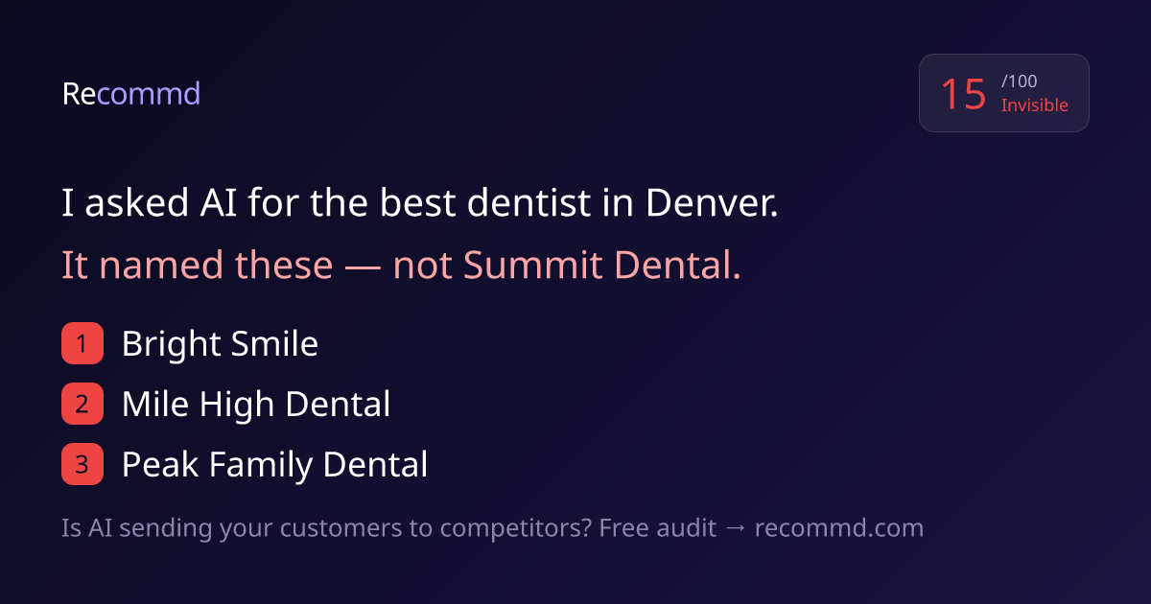Open the recommd.com link

coord(838,528)
